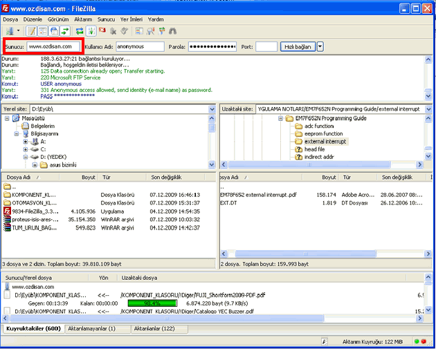Select the indirect addr remote folder
Screen dimensions: 436x349
(x=319, y=157)
